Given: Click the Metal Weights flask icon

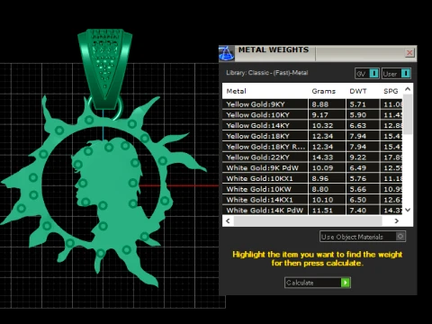Looking at the screenshot, I should 226,53.
